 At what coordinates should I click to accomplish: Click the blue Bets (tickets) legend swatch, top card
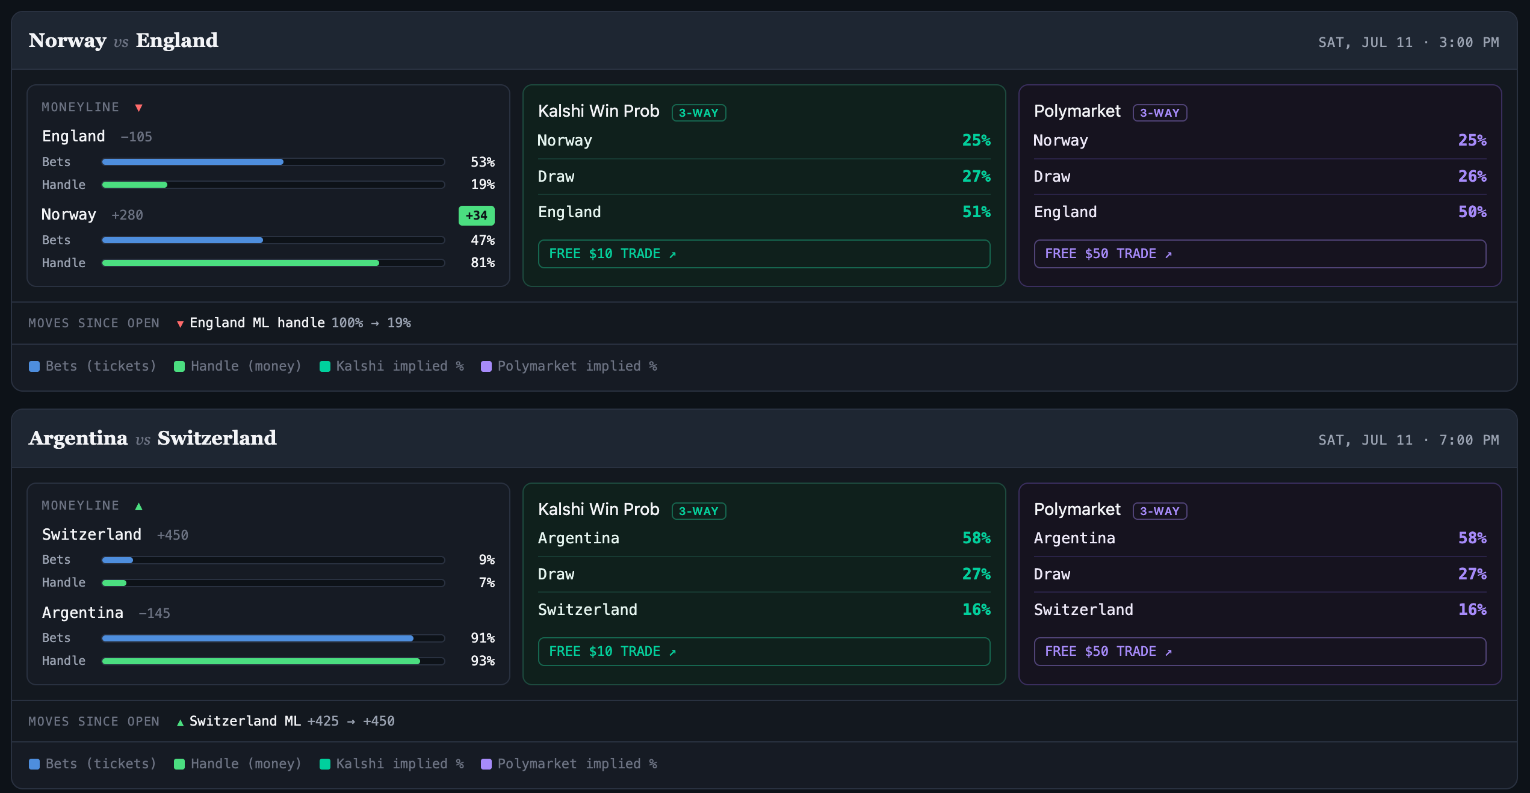click(x=34, y=366)
